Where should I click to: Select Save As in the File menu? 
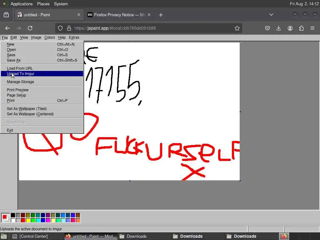click(x=42, y=60)
